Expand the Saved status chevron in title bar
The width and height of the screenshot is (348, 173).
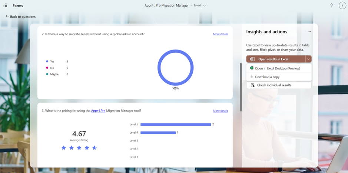205,6
